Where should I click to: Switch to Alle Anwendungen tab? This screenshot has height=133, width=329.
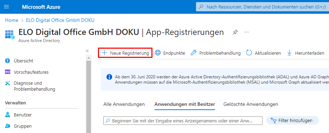pyautogui.click(x=124, y=104)
